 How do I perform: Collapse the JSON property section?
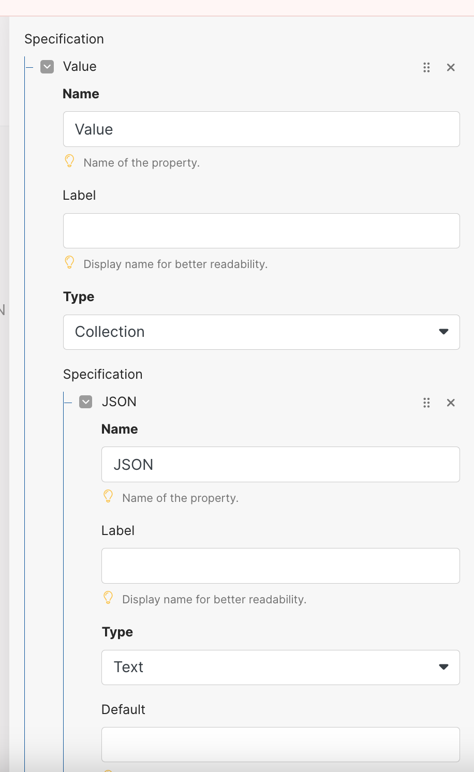coord(86,402)
